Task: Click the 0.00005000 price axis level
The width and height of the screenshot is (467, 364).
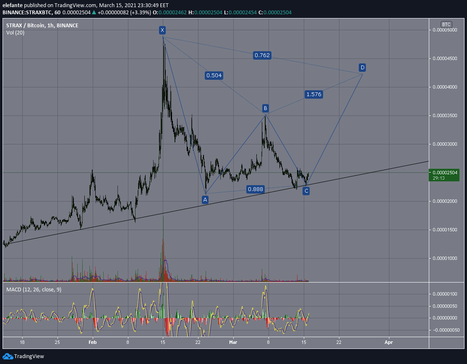Action: point(445,30)
